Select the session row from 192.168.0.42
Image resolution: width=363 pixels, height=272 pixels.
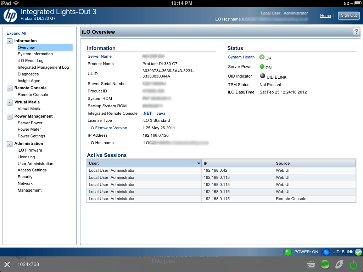click(221, 170)
